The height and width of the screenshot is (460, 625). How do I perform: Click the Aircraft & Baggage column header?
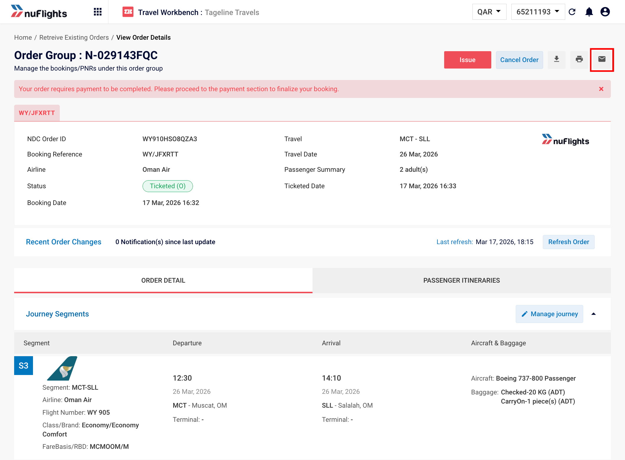coord(498,343)
